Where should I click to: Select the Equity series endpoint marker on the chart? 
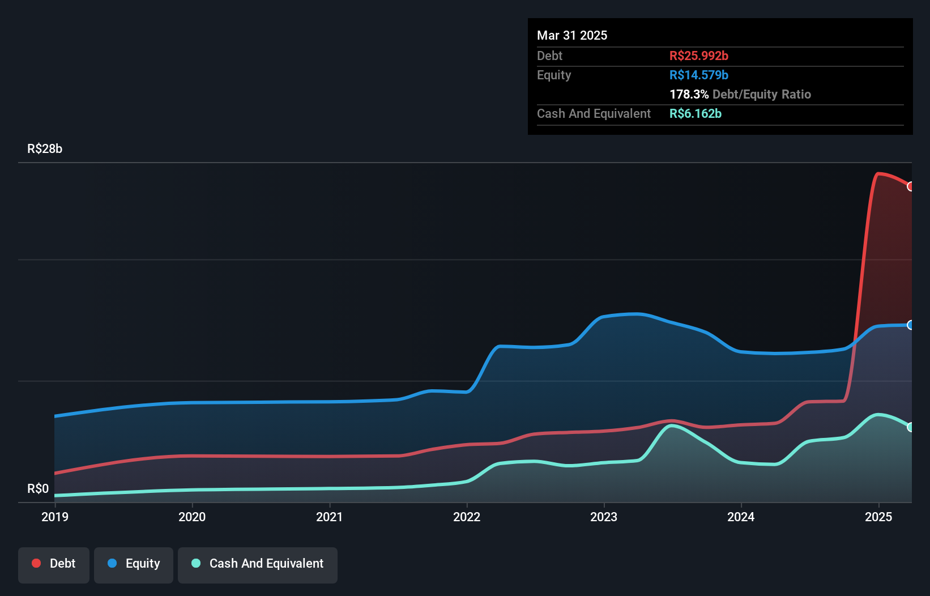(x=911, y=325)
